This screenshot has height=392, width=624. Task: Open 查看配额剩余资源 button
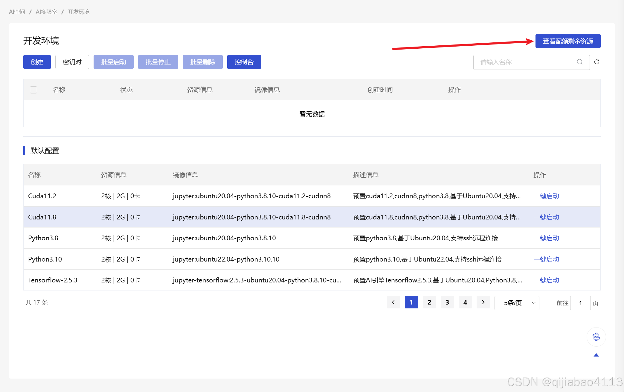(x=567, y=41)
